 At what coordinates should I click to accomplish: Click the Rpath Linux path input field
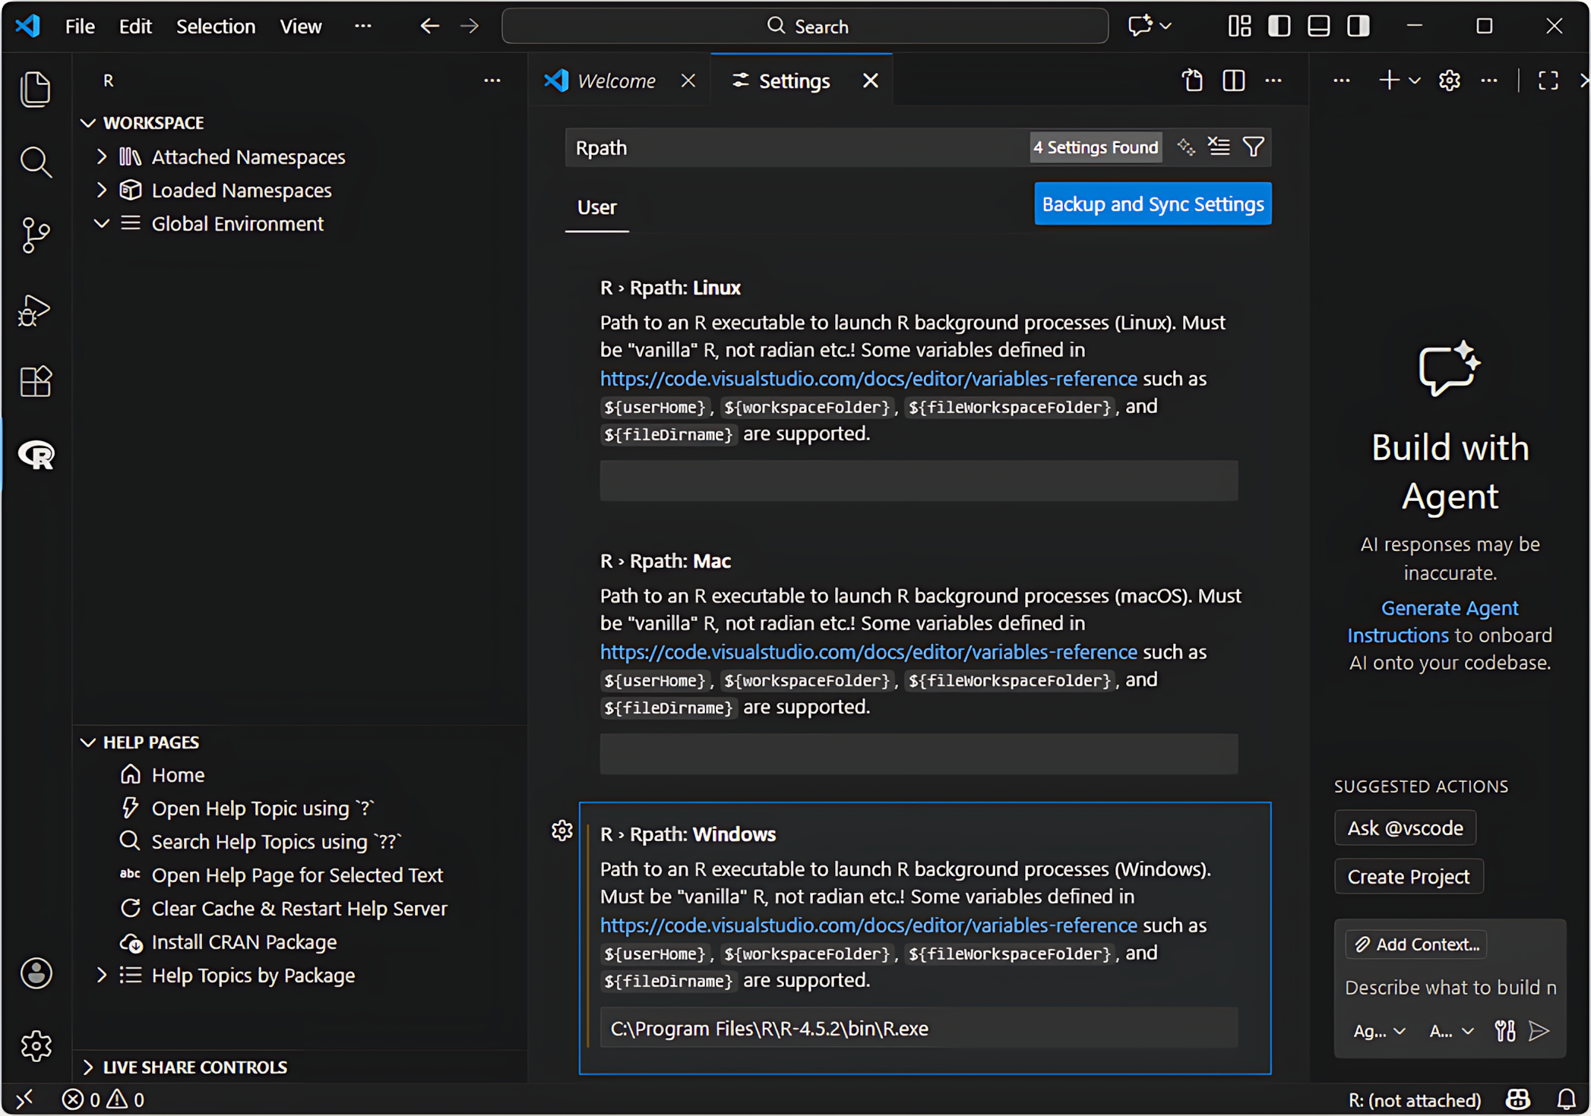918,481
